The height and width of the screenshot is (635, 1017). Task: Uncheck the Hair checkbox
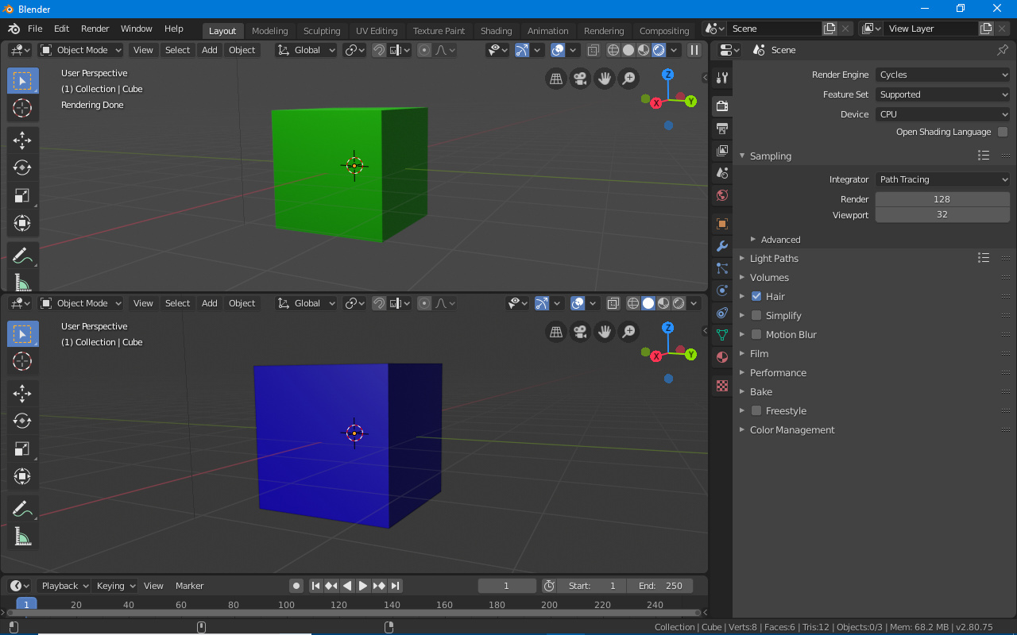pyautogui.click(x=756, y=296)
